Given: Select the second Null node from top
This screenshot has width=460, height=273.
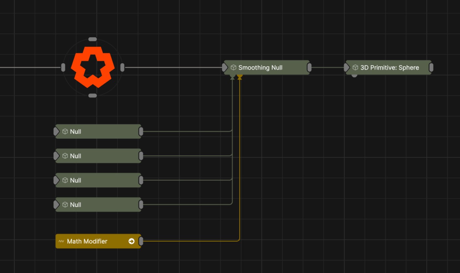Looking at the screenshot, I should pyautogui.click(x=98, y=156).
